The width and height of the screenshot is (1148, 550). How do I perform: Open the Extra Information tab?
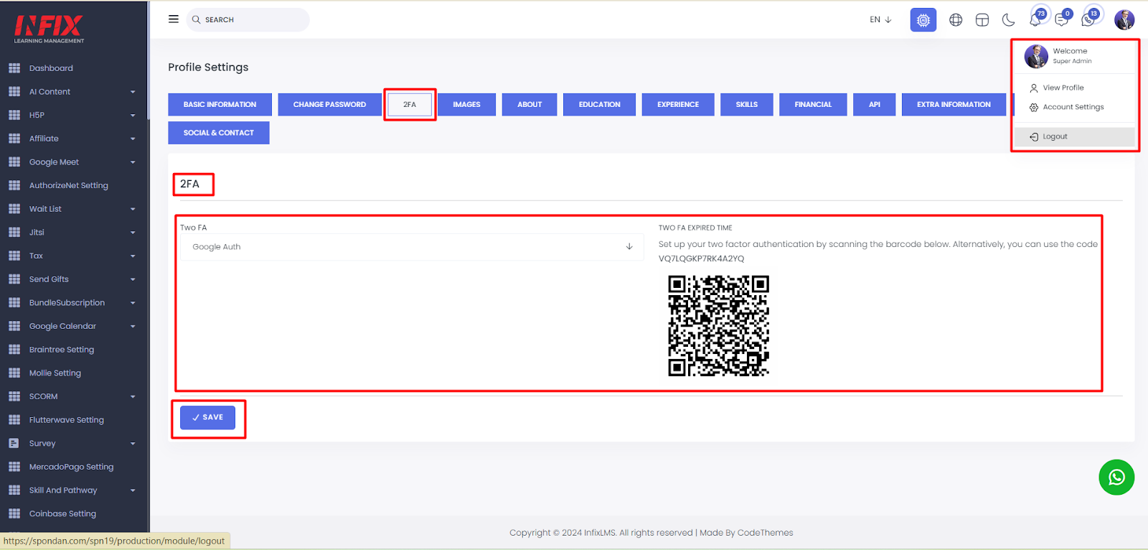(954, 104)
